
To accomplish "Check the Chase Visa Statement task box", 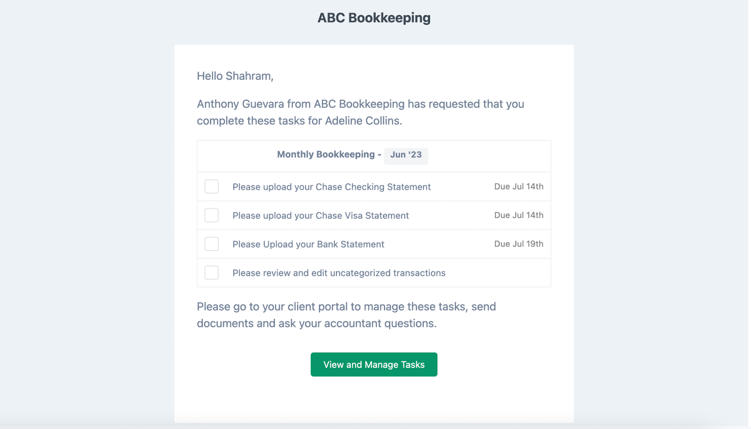I will [212, 215].
